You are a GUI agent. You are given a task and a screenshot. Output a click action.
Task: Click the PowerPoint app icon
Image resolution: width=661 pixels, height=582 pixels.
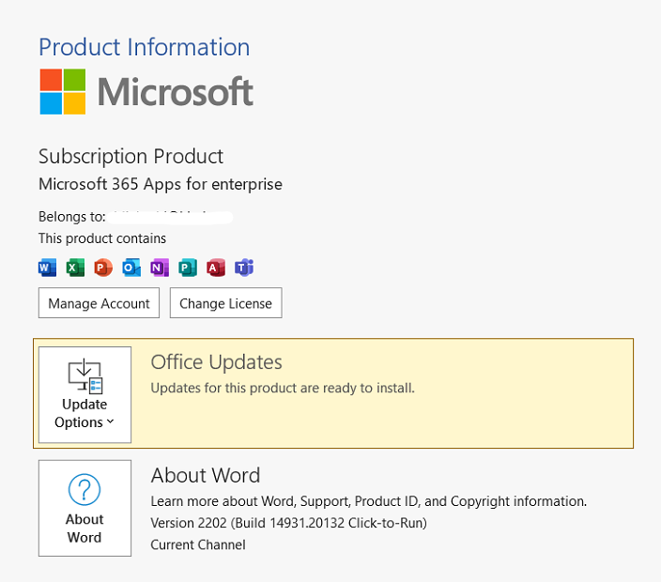pyautogui.click(x=103, y=268)
